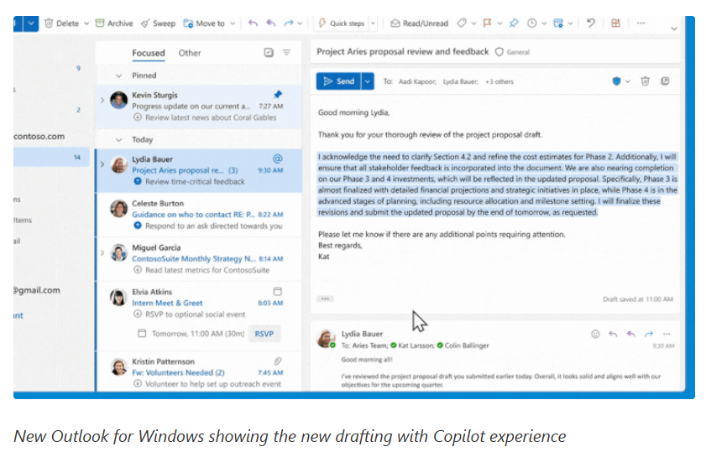The width and height of the screenshot is (706, 457).
Task: Click the Undo icon in toolbar
Action: (x=591, y=23)
